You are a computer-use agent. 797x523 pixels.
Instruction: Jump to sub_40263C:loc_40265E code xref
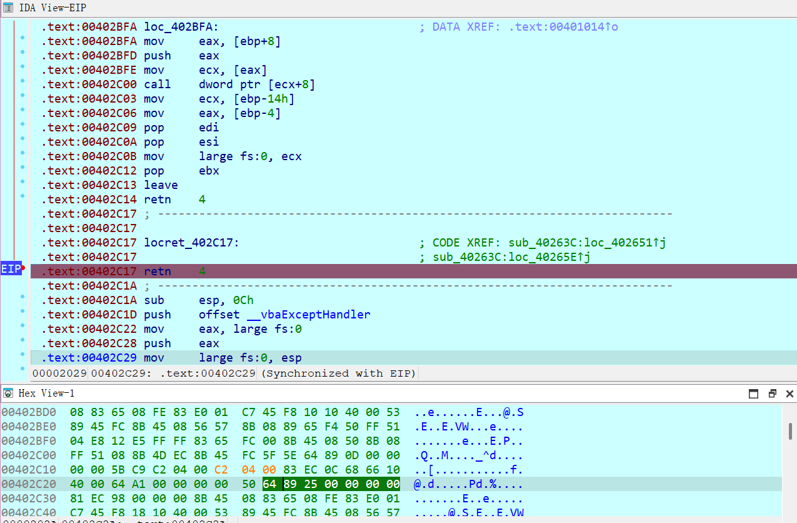pos(511,257)
